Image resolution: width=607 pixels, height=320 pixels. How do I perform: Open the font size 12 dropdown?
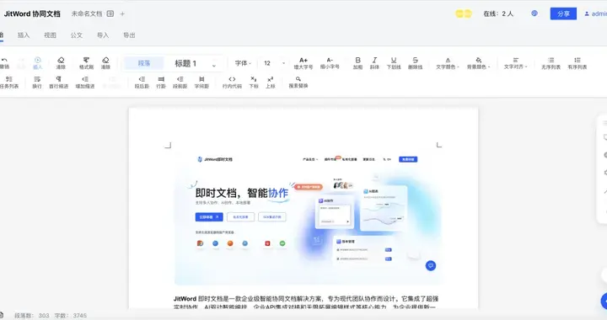tap(274, 63)
